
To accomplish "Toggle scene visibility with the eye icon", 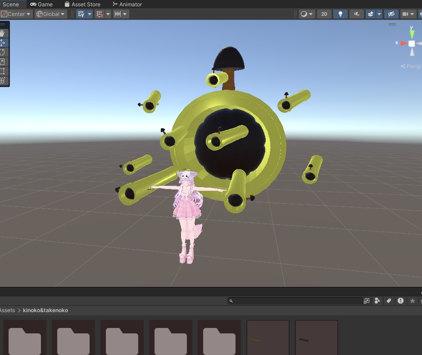I will coord(391,14).
